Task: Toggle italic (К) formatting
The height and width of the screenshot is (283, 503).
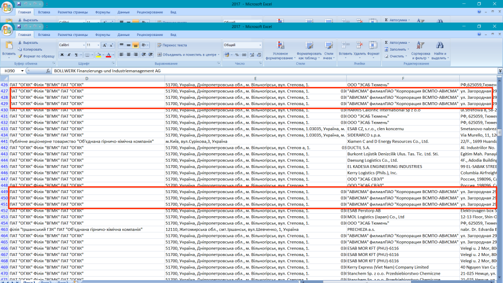Action: click(69, 55)
